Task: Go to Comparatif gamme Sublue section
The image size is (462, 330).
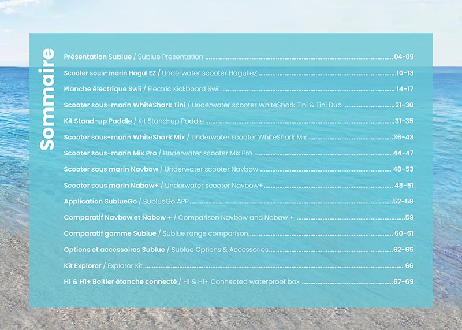Action: [x=110, y=233]
